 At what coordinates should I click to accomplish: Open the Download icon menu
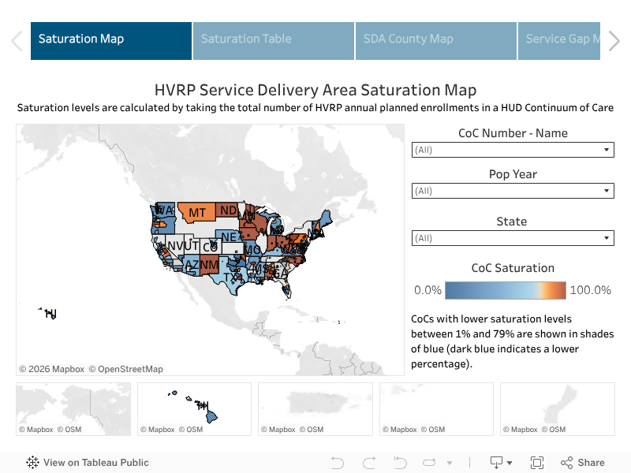click(x=501, y=463)
